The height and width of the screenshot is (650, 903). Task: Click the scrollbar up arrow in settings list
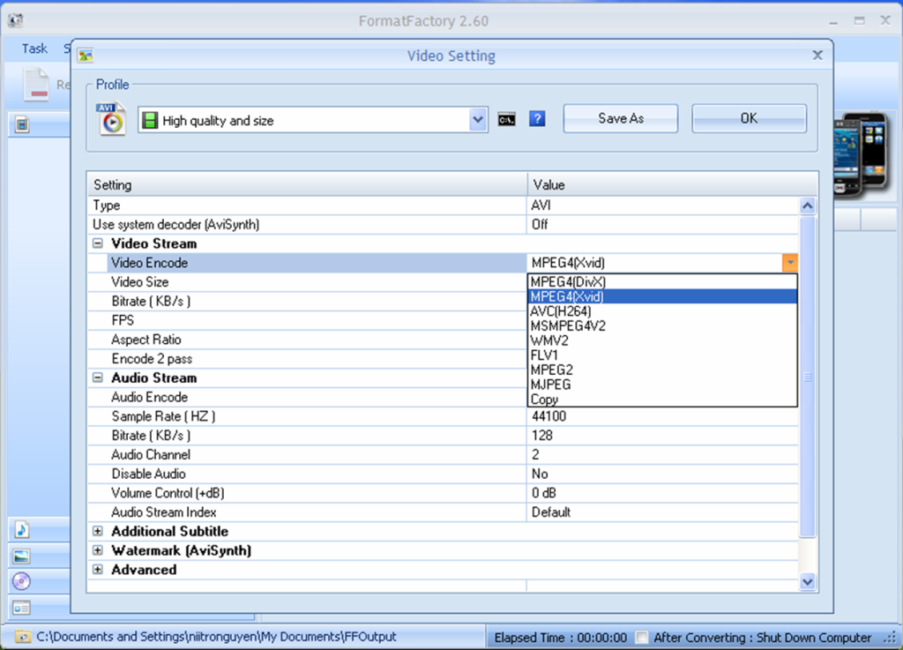(x=808, y=205)
